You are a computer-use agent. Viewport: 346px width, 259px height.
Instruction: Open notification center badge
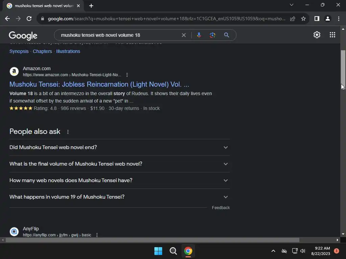(x=337, y=251)
